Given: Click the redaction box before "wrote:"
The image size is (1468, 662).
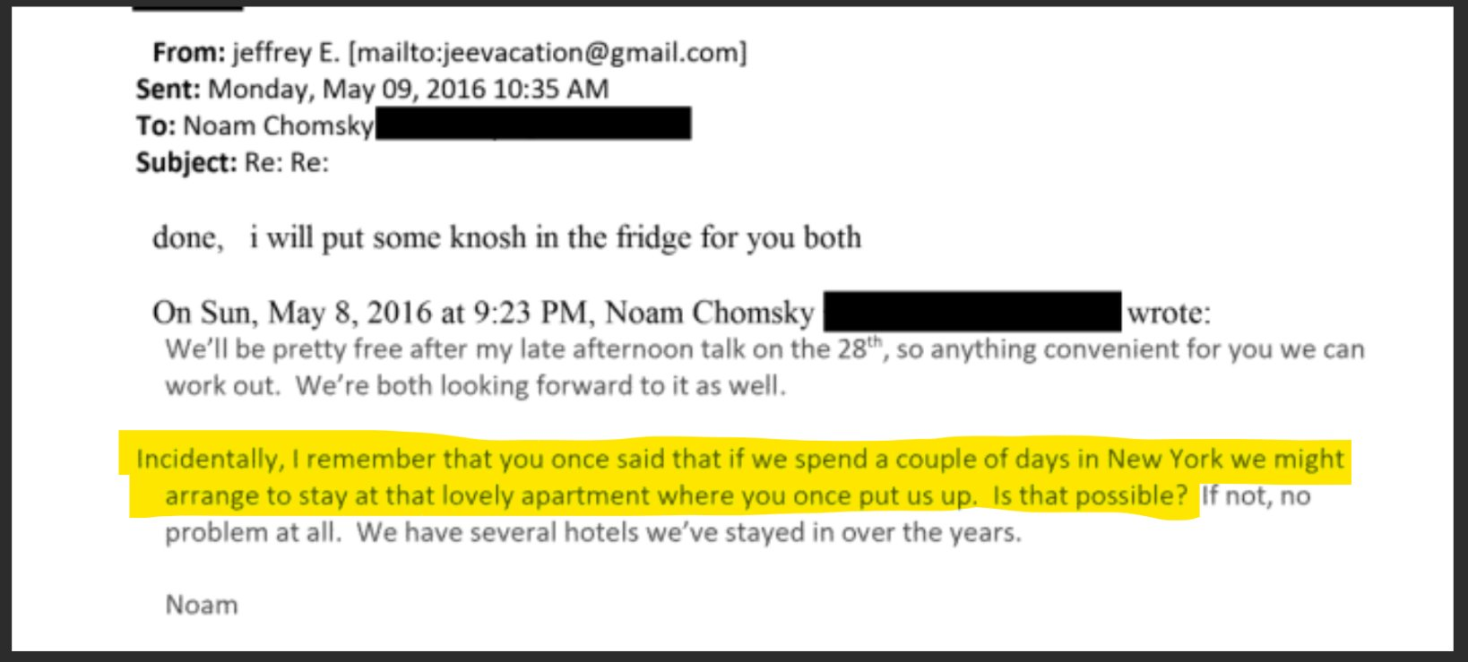Looking at the screenshot, I should click(x=972, y=312).
